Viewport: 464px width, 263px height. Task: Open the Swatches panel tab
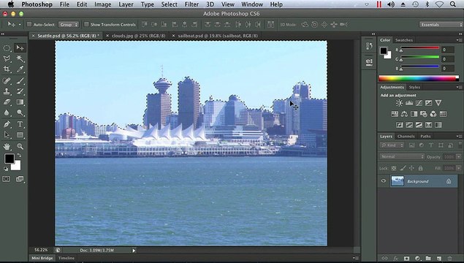[x=404, y=40]
